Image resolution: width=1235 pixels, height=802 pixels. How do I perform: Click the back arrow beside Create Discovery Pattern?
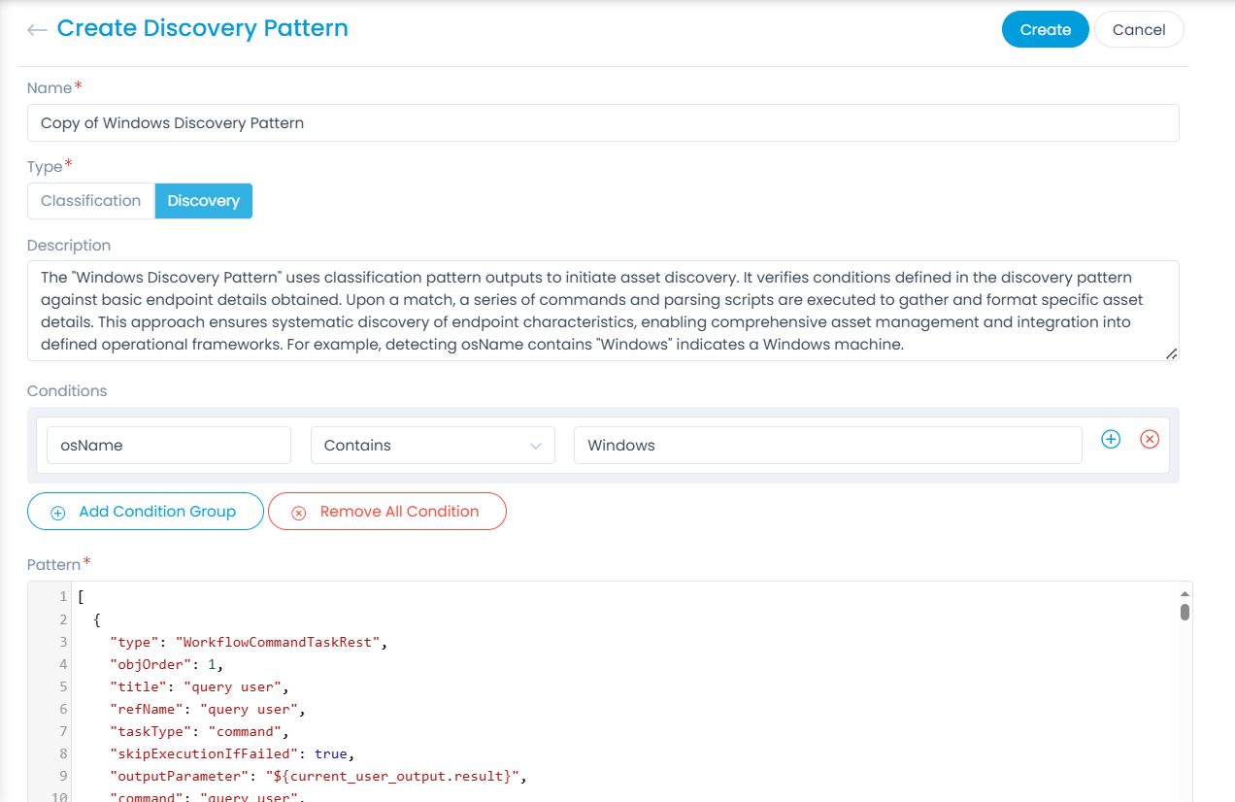37,30
